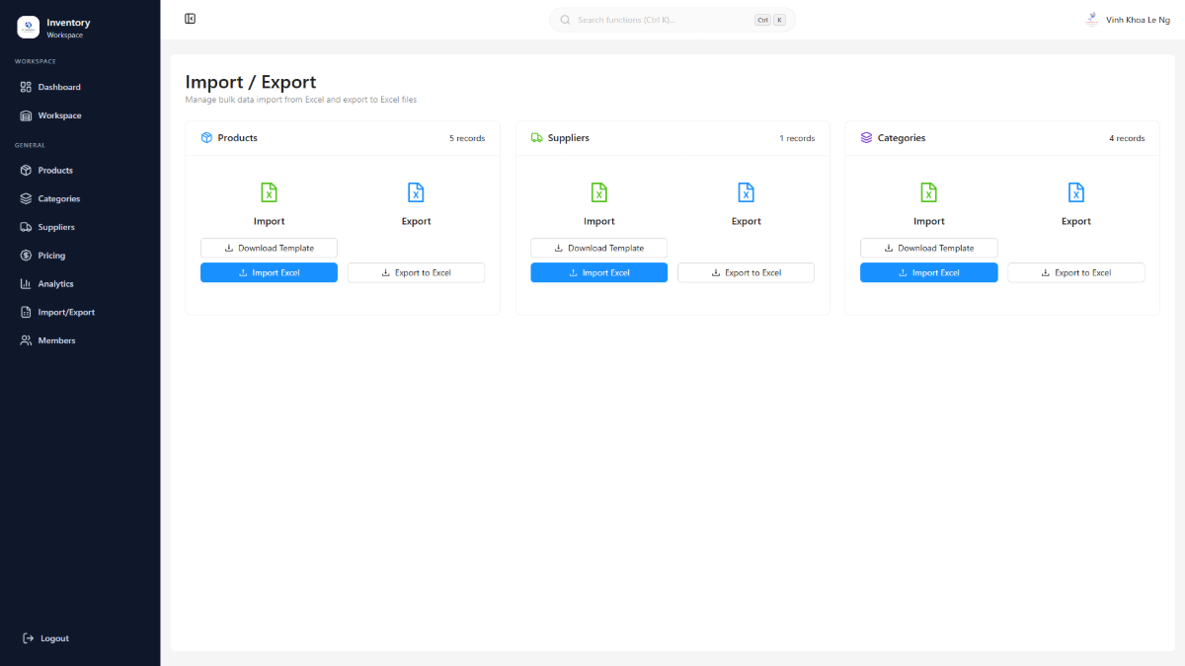1185x666 pixels.
Task: Click the search magnifier icon
Action: [x=564, y=19]
